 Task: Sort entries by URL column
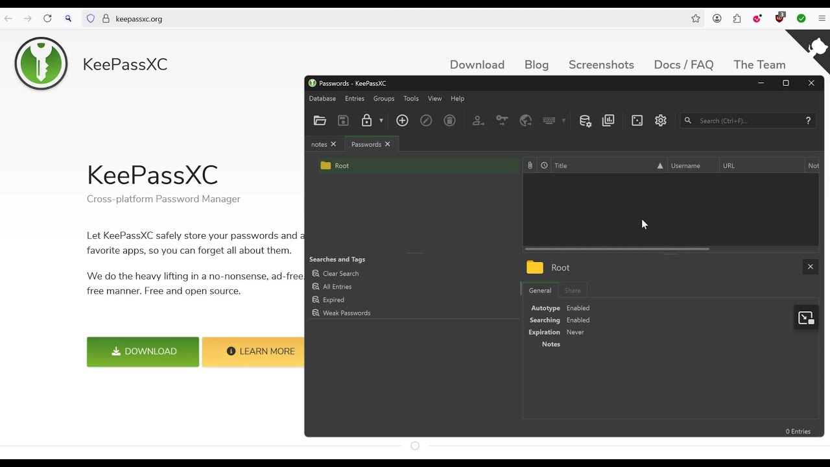[x=762, y=165]
